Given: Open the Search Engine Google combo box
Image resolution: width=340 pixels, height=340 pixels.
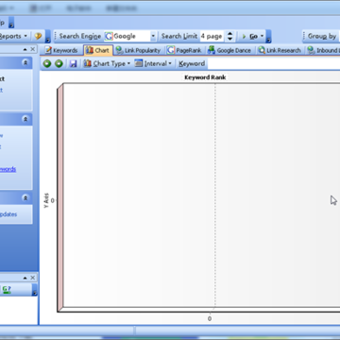Looking at the screenshot, I should tap(153, 36).
